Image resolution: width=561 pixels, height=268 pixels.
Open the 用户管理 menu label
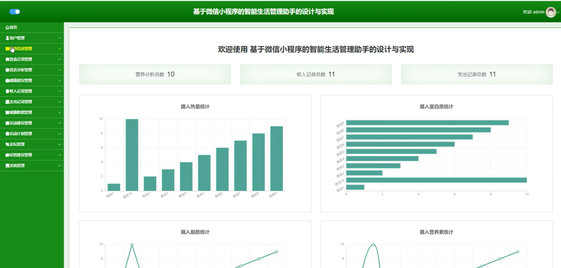click(x=17, y=38)
